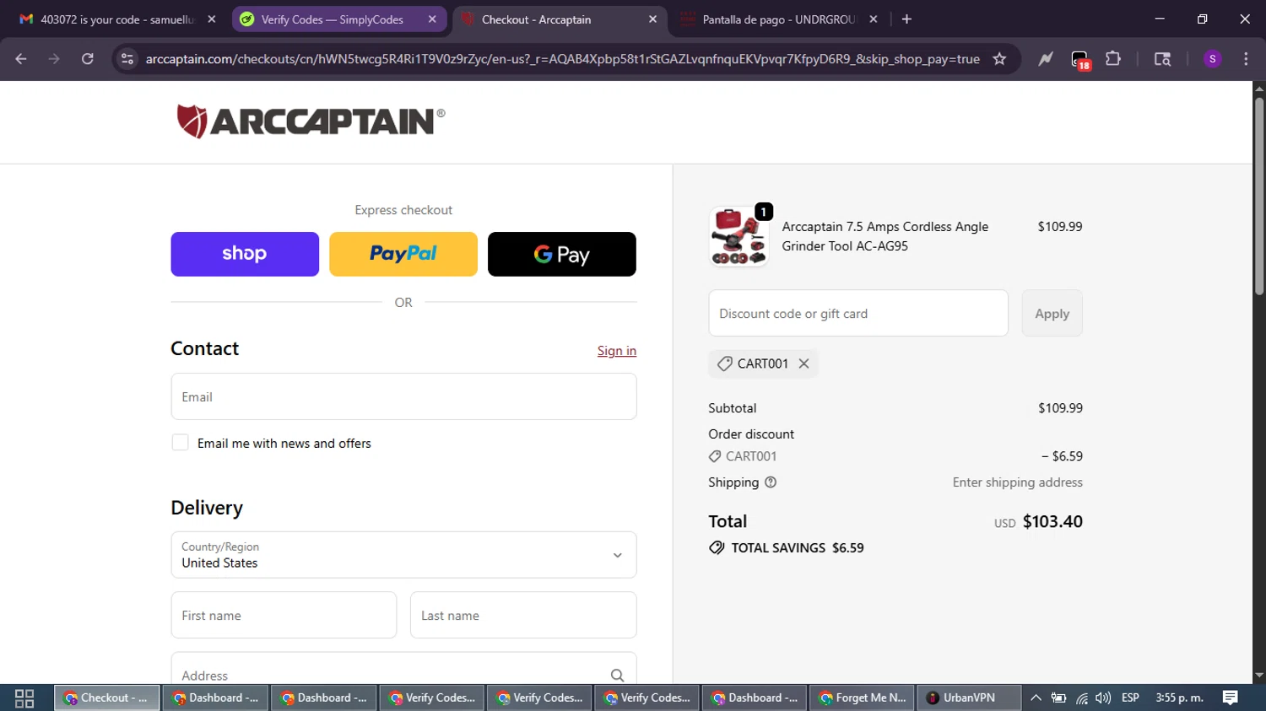Expand the Country/Region dropdown
This screenshot has height=711, width=1266.
(x=403, y=555)
